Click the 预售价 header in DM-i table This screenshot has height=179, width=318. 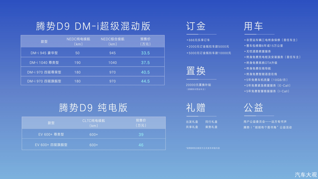tap(145, 41)
